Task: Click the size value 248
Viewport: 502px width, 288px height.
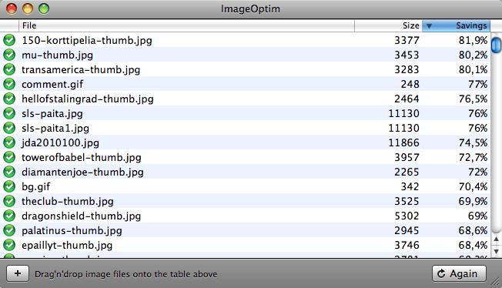Action: point(410,84)
